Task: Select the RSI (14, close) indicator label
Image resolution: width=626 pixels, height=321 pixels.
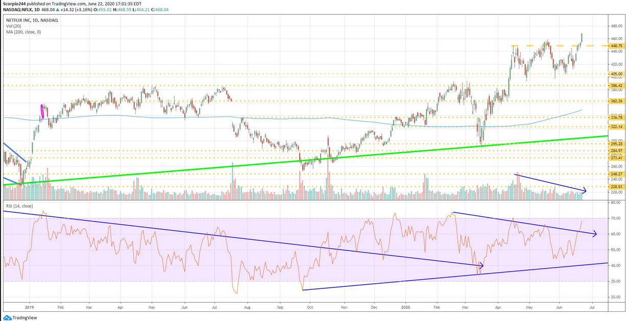Action: (x=19, y=206)
